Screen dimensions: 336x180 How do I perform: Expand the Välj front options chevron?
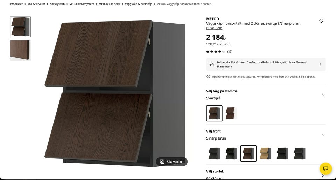pos(323,135)
